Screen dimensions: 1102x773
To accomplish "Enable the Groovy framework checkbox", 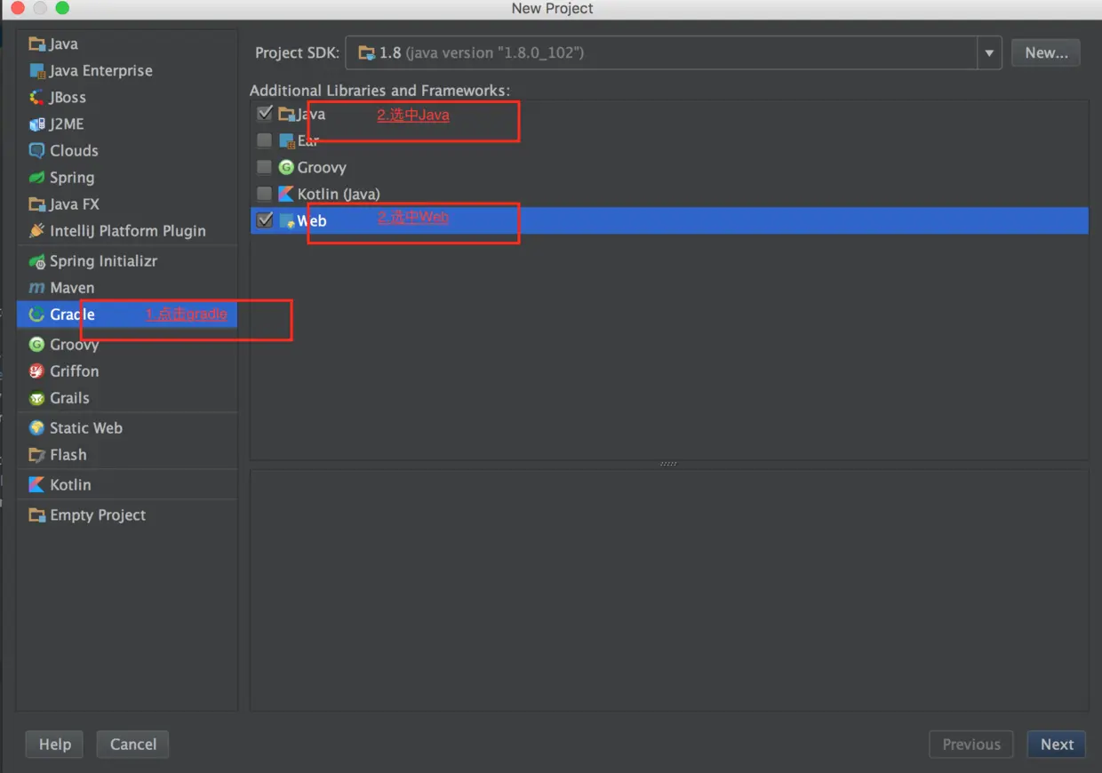I will click(x=265, y=167).
